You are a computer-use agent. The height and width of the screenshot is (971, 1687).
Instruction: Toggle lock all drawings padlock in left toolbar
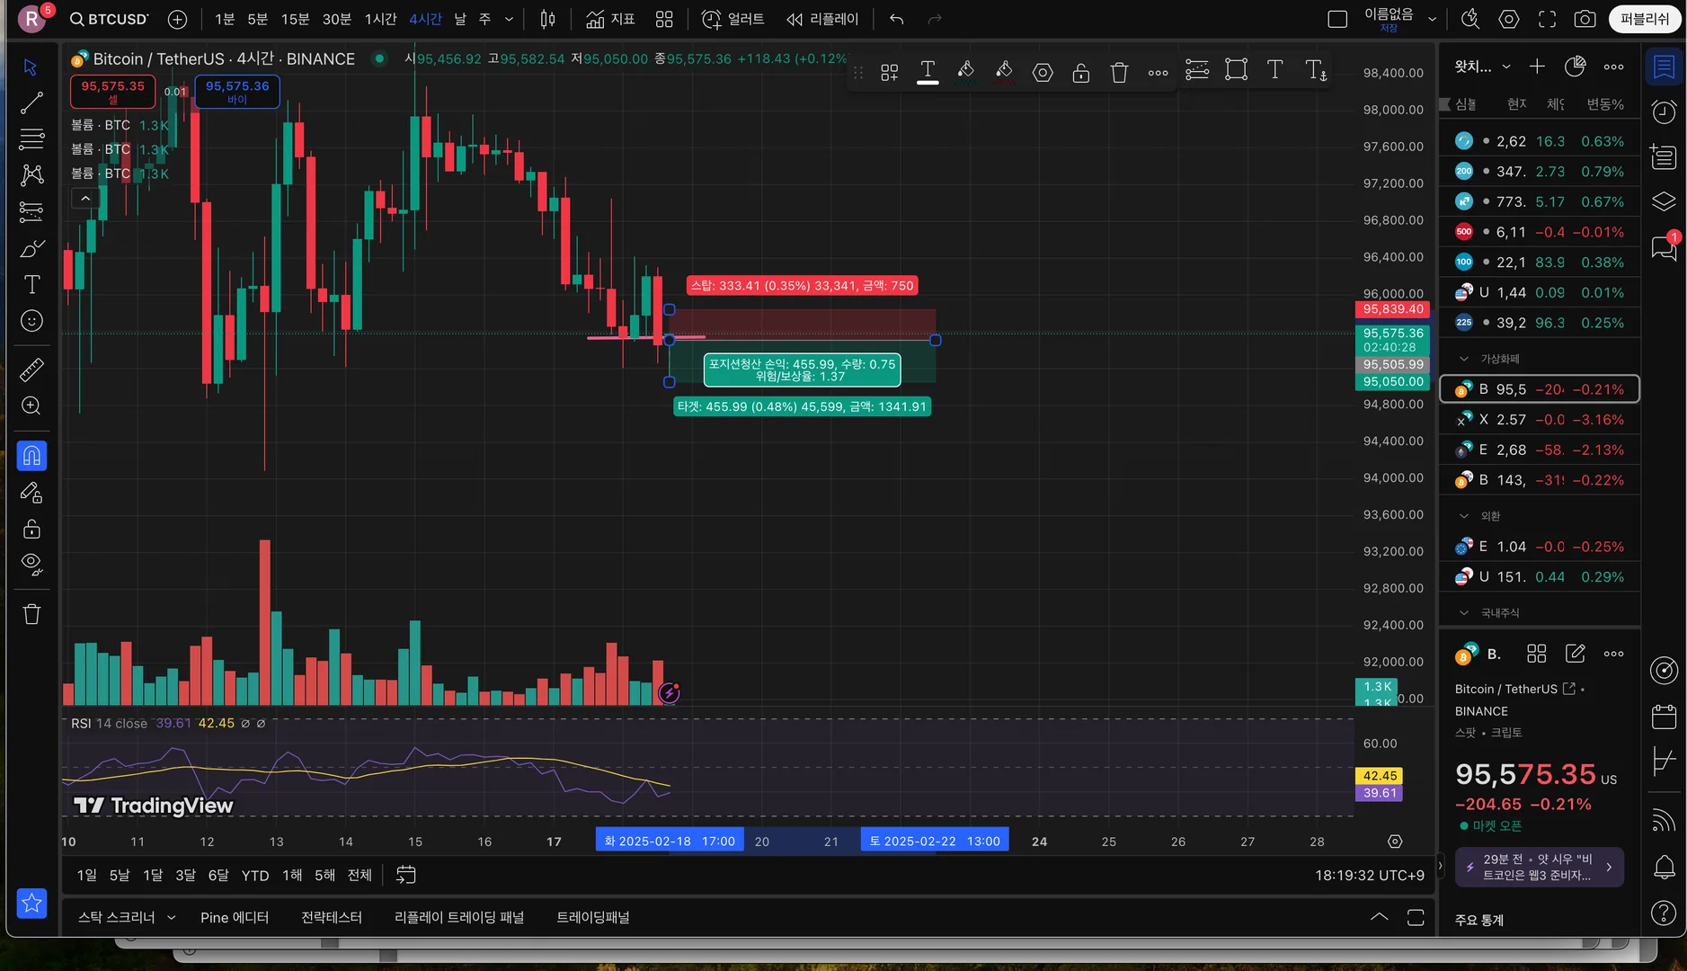click(x=31, y=529)
